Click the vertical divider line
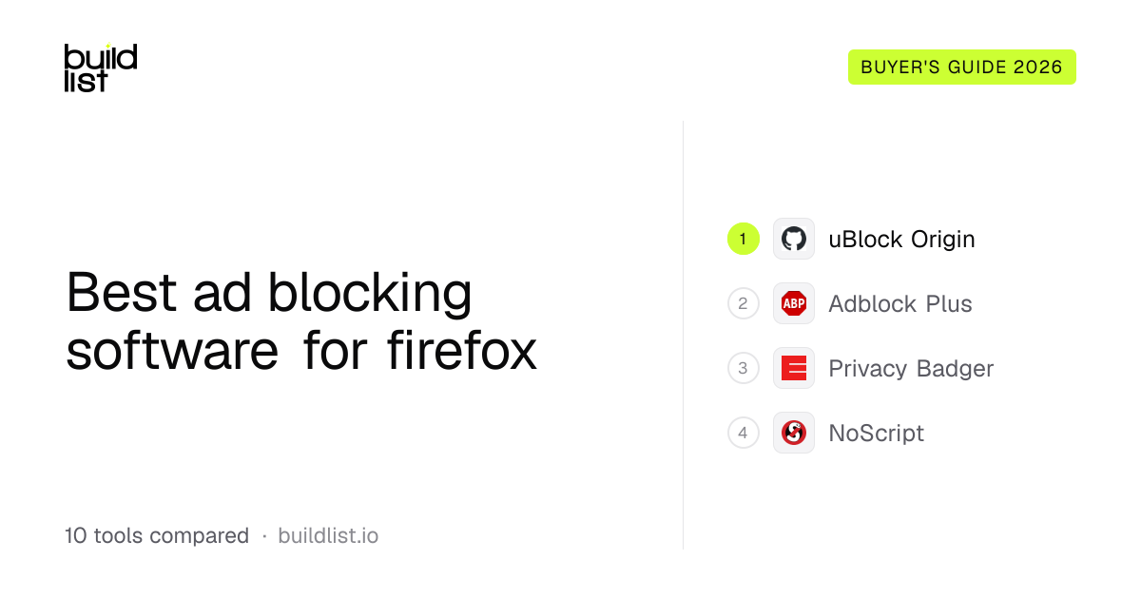 click(683, 335)
